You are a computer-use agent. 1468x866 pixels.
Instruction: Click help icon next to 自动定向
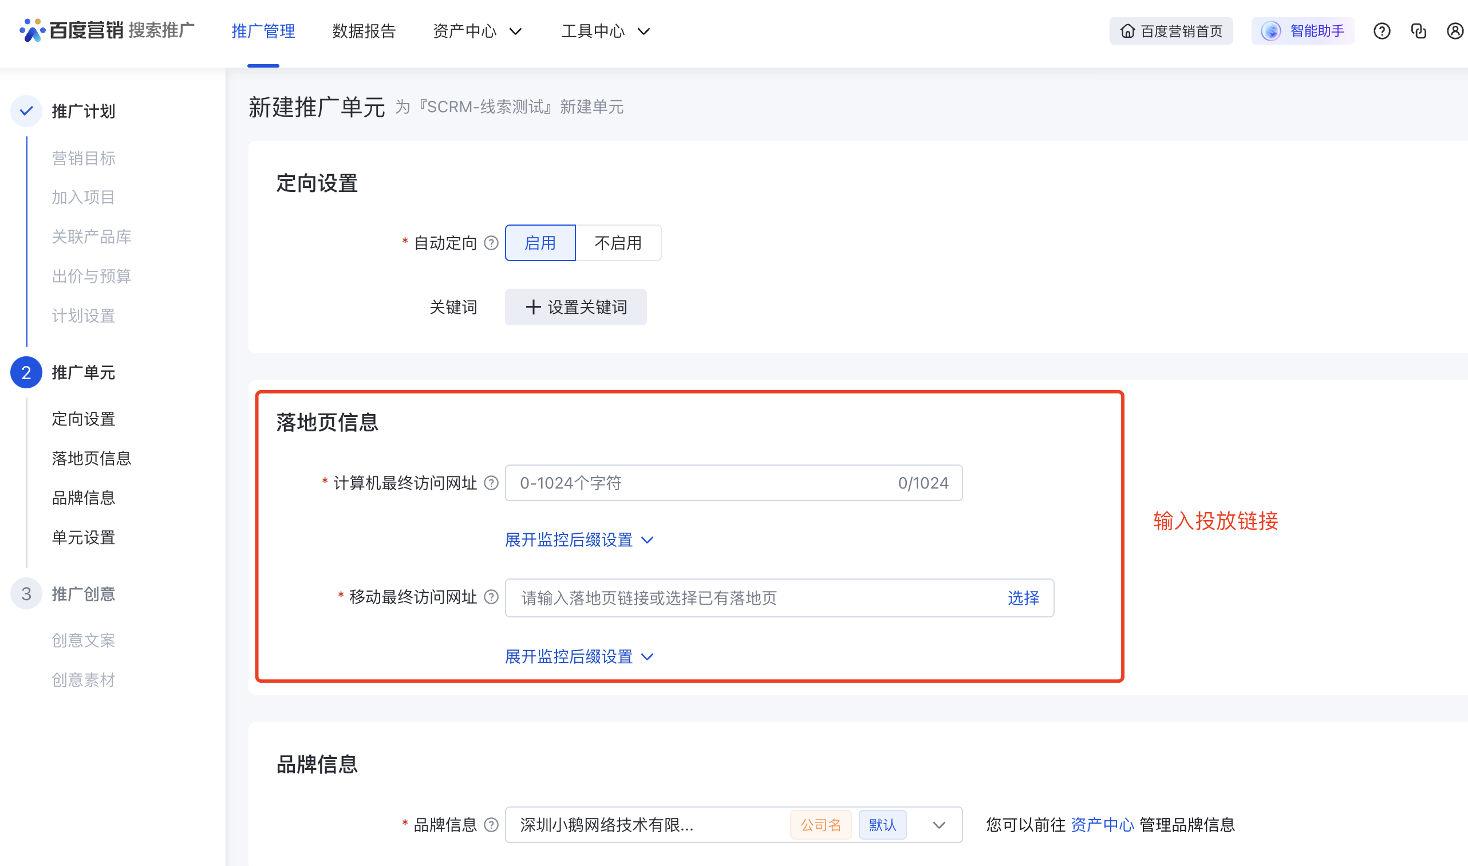pos(491,243)
